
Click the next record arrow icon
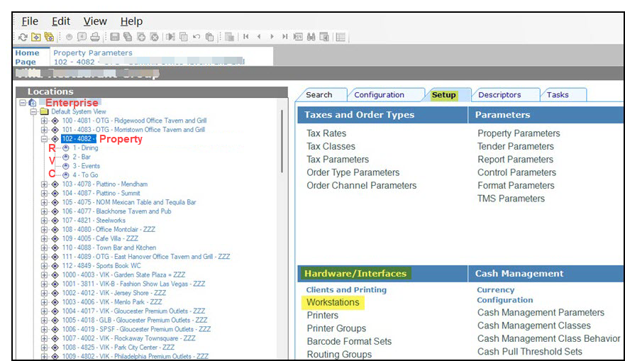[x=272, y=37]
